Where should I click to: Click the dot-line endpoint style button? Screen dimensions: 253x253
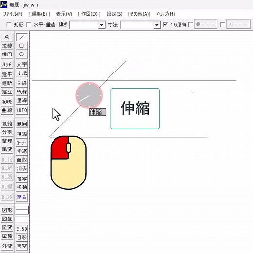206,24
